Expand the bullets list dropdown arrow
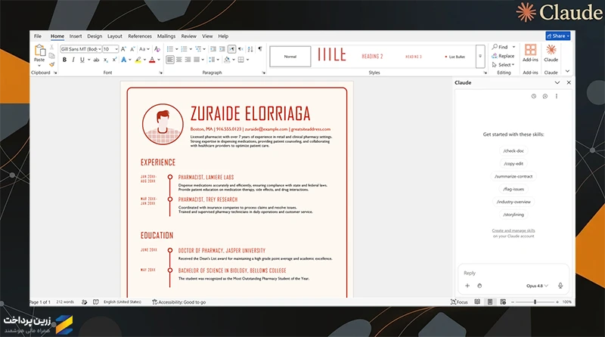The width and height of the screenshot is (605, 337). pos(177,49)
